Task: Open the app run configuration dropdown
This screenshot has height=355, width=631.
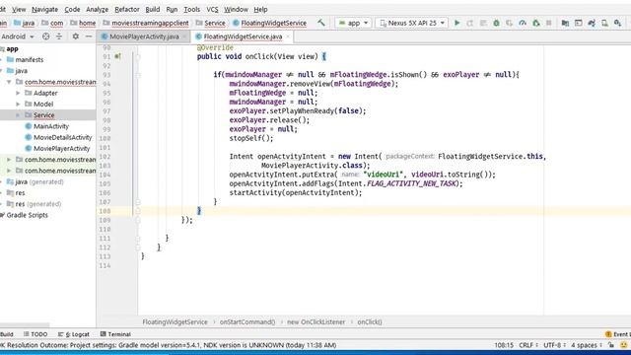Action: [353, 23]
